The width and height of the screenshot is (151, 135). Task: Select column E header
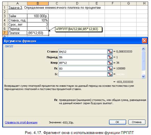point(97,4)
